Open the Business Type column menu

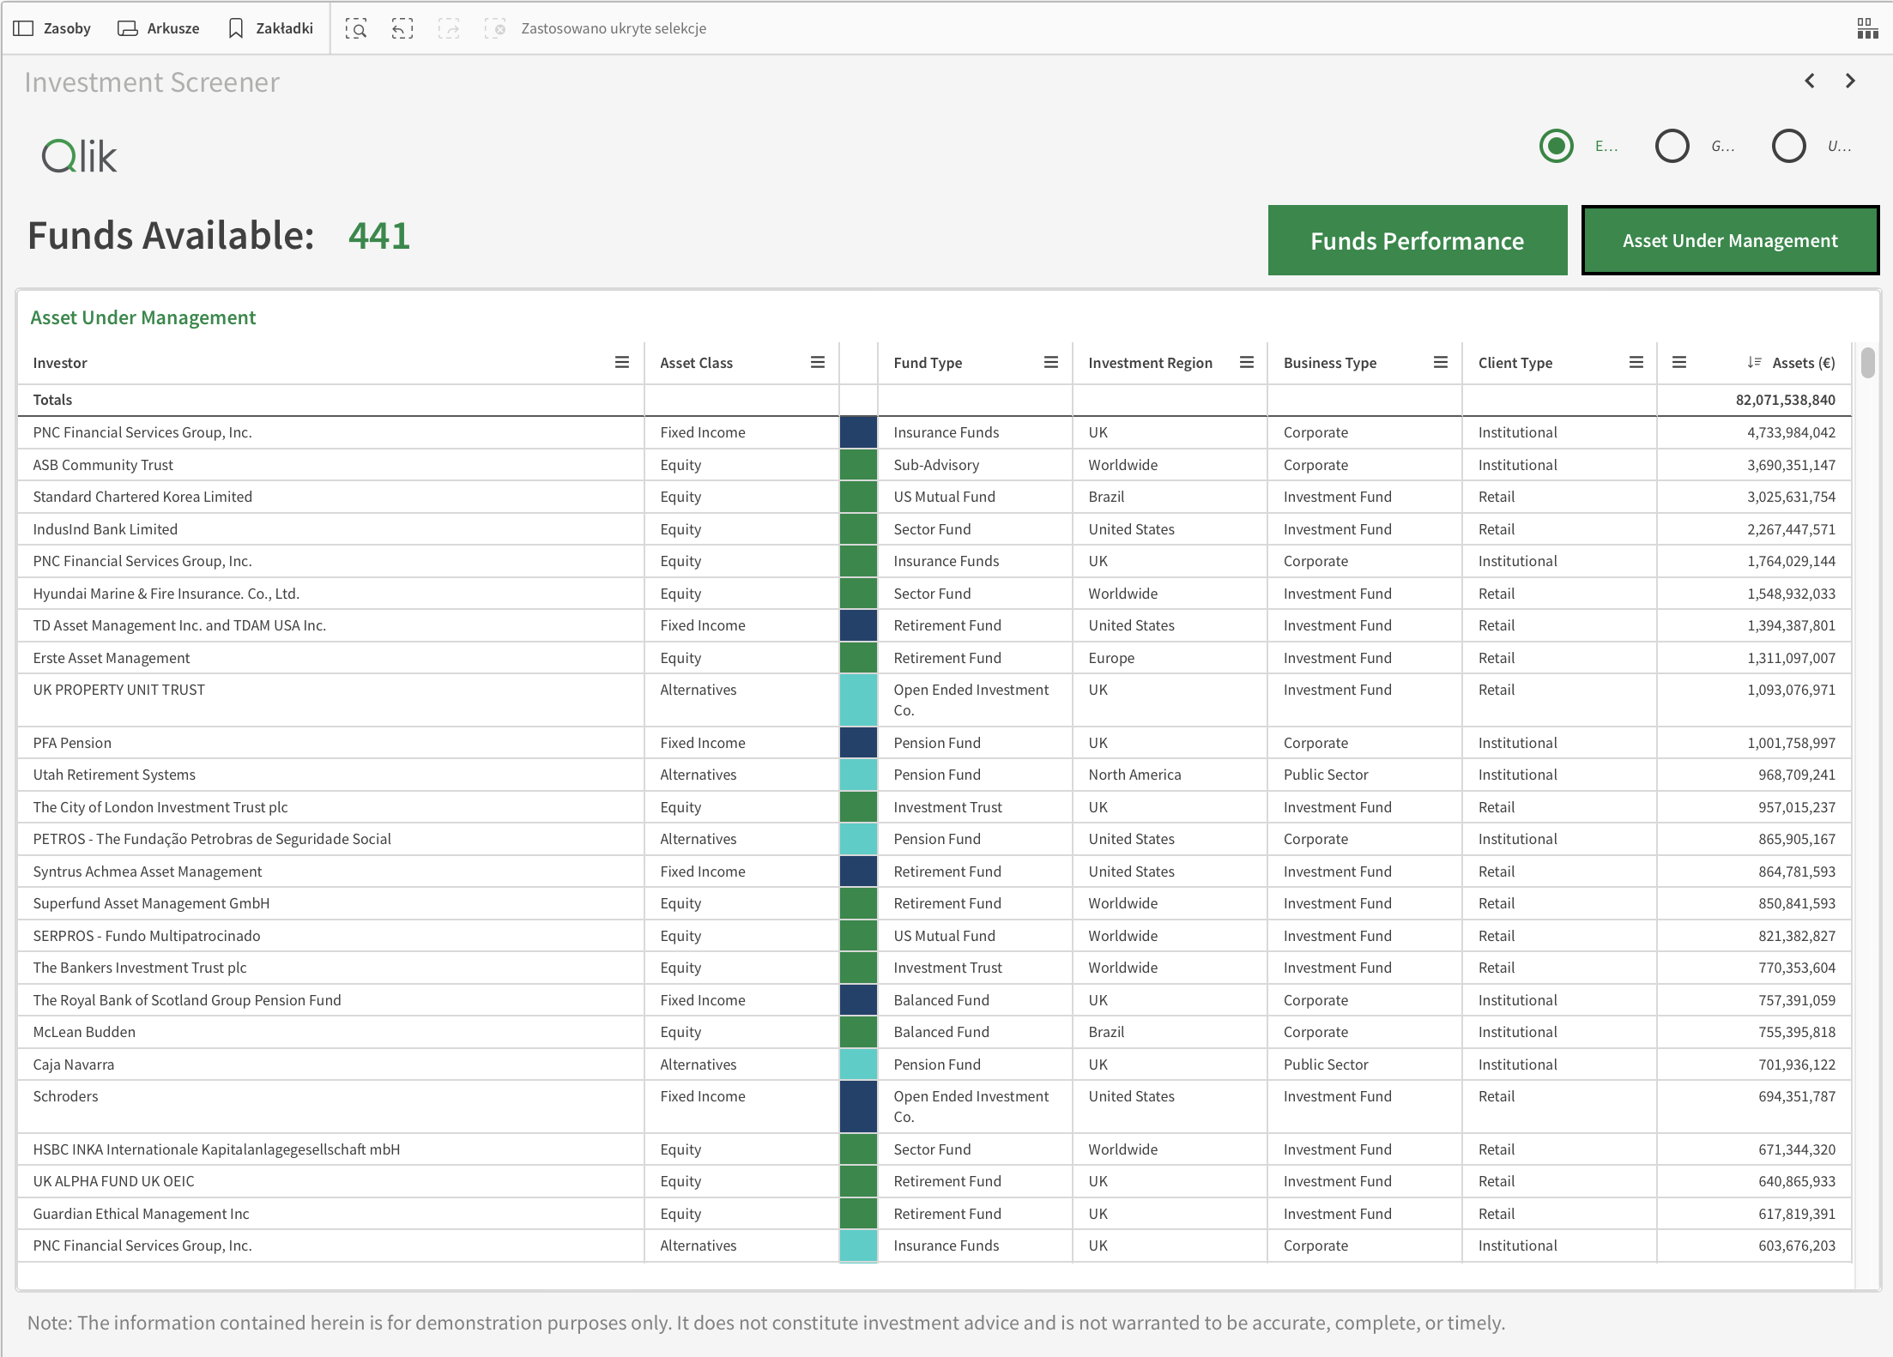1441,363
